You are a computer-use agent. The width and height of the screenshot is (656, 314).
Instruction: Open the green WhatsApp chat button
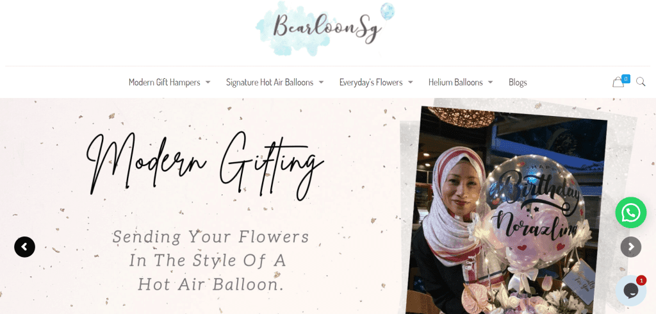pyautogui.click(x=631, y=213)
